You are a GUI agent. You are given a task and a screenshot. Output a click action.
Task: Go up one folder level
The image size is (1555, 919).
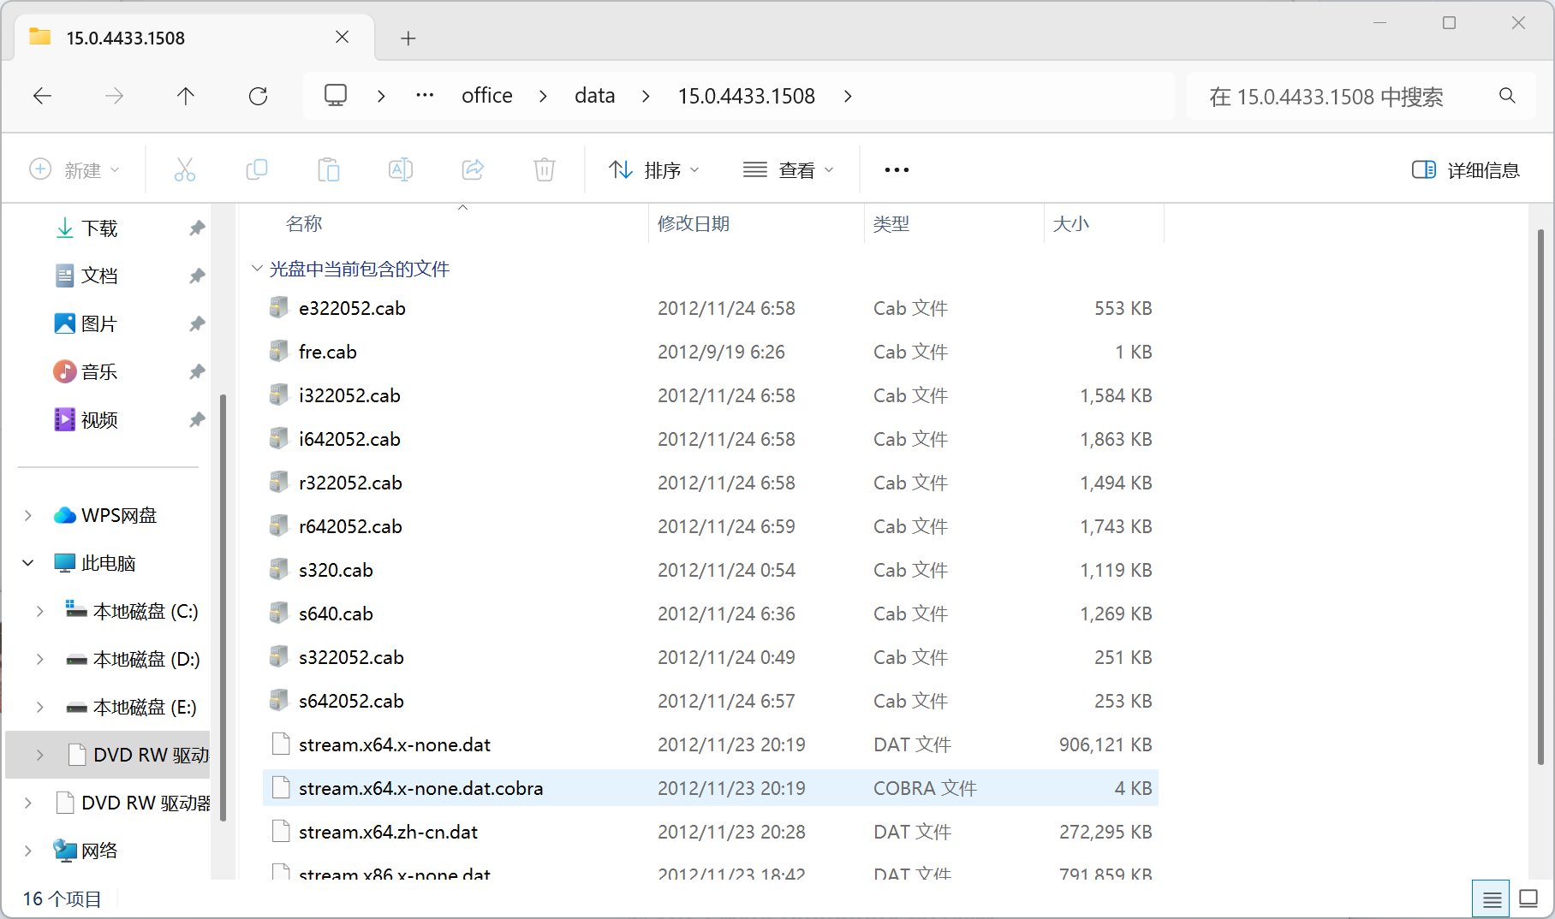click(185, 96)
